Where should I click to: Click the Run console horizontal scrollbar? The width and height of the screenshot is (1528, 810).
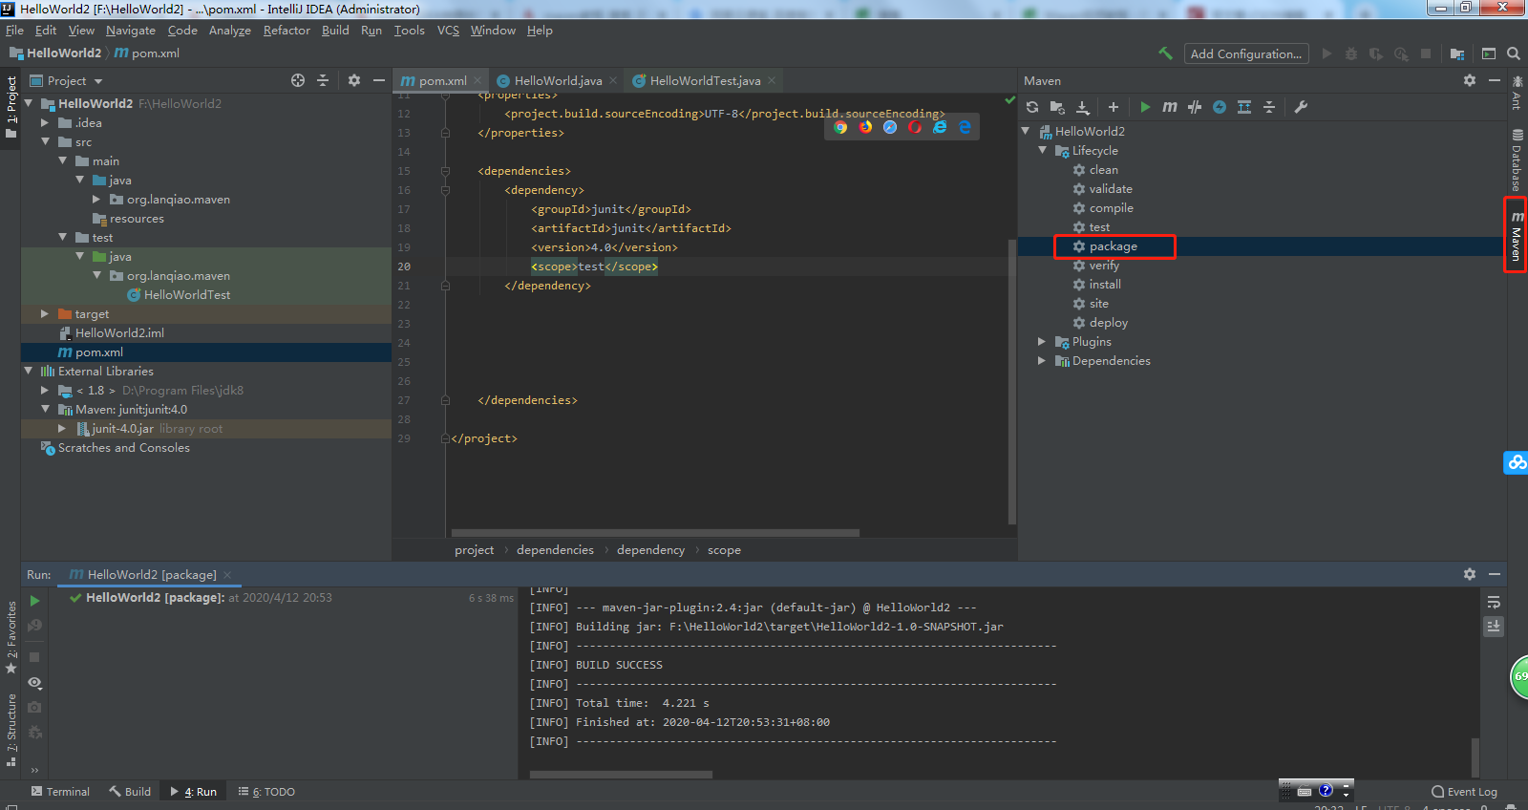click(x=621, y=775)
